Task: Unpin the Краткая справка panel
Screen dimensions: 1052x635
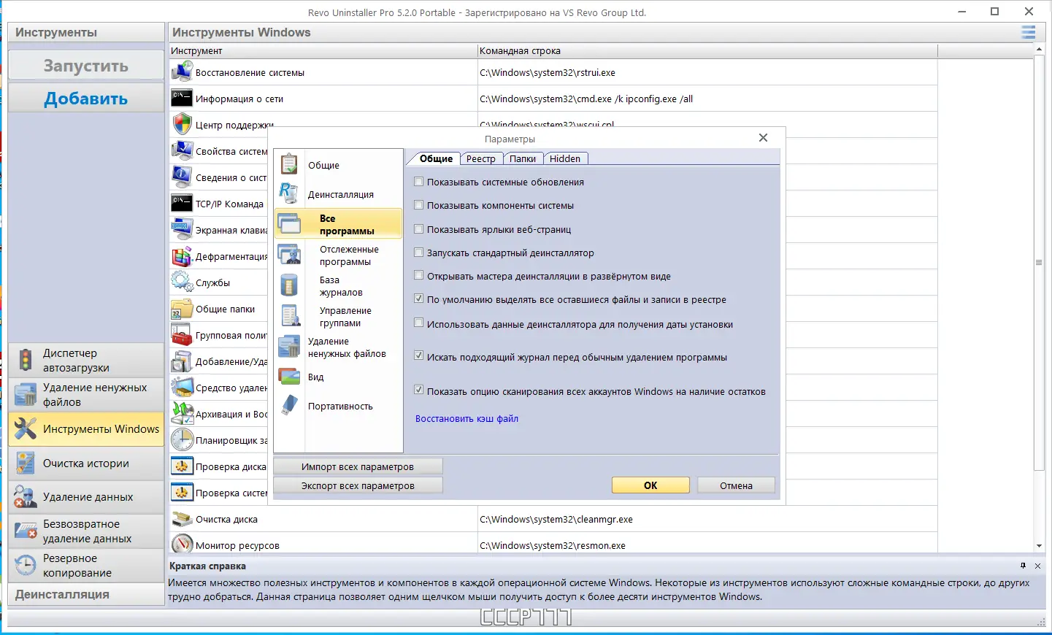Action: (x=1023, y=566)
